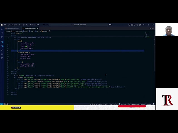Go back with the left arrow
The image size is (178, 133).
[44, 25]
